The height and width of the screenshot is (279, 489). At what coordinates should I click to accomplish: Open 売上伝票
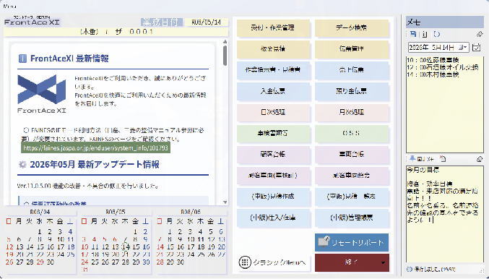(352, 70)
